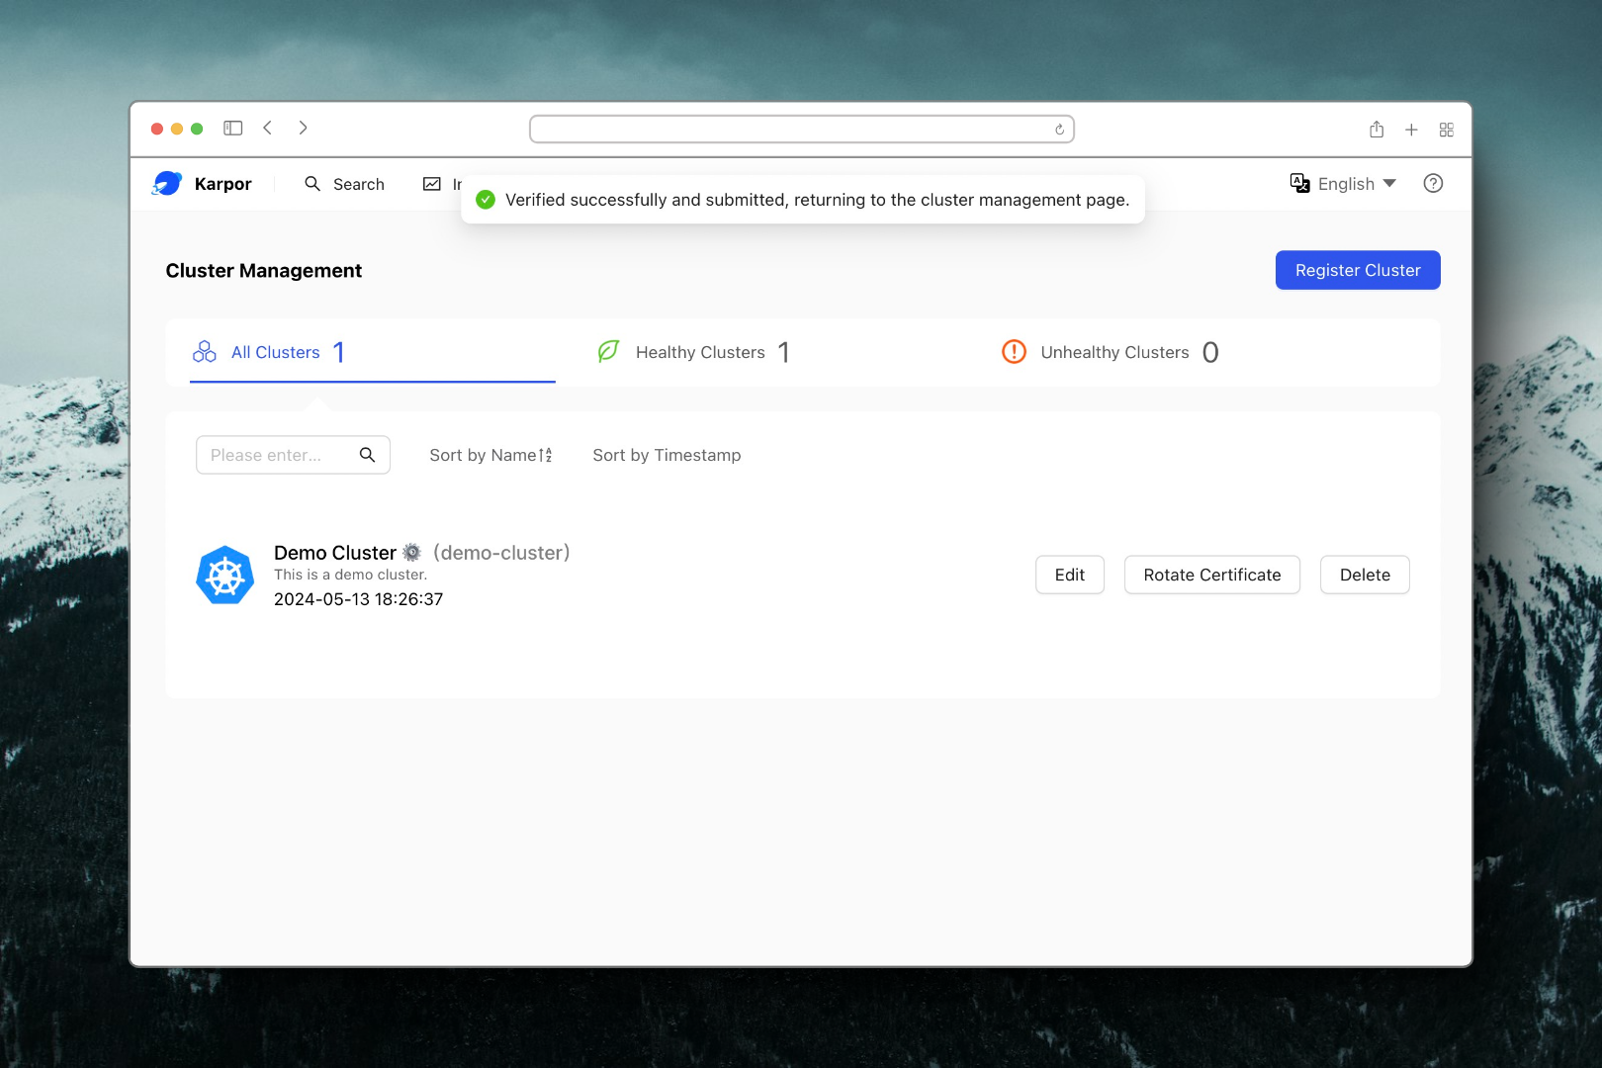This screenshot has width=1602, height=1068.
Task: Rotate Certificate for Demo Cluster
Action: click(1211, 575)
